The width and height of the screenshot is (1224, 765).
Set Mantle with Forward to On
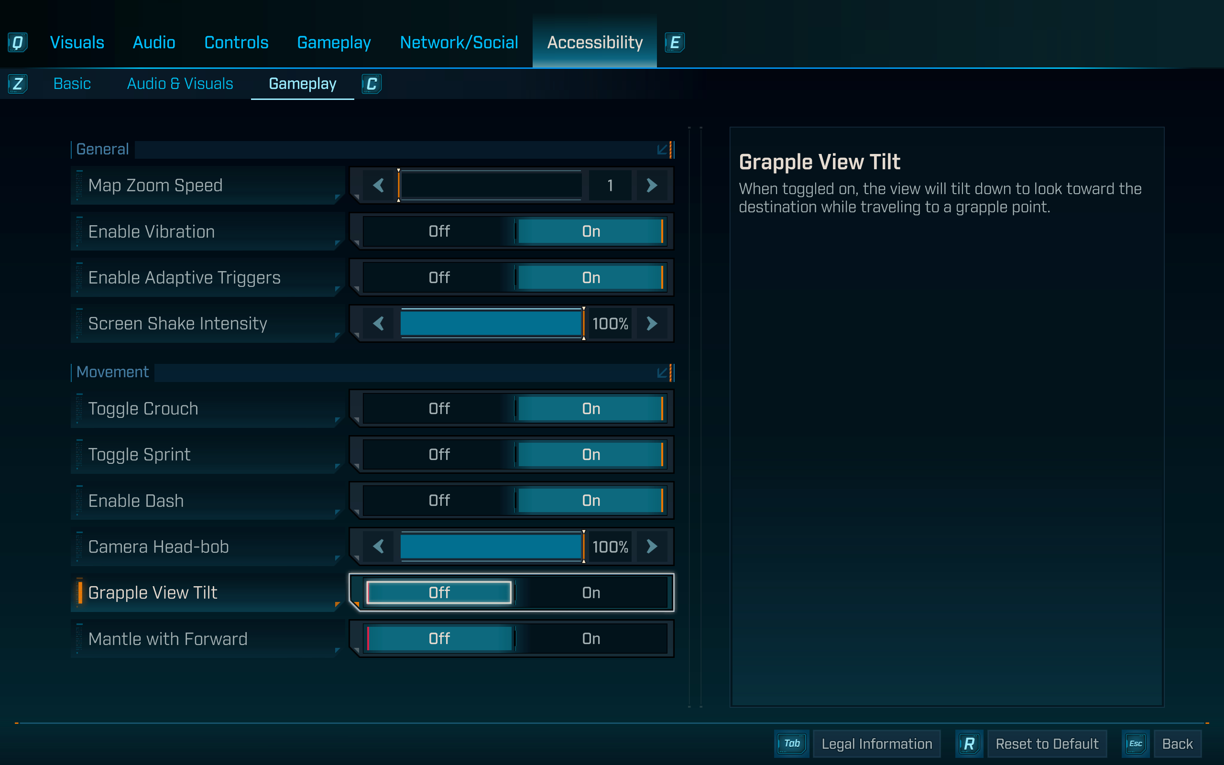tap(591, 638)
